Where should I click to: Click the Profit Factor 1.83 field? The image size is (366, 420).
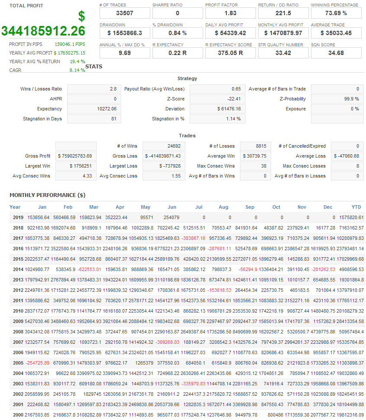point(230,13)
